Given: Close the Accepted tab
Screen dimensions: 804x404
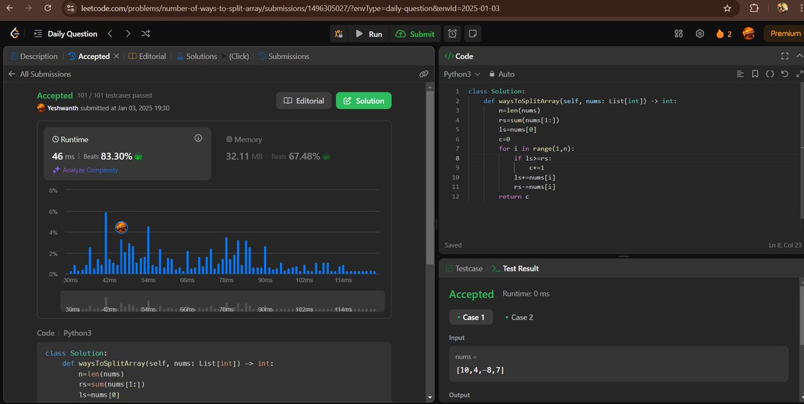Looking at the screenshot, I should click(117, 56).
